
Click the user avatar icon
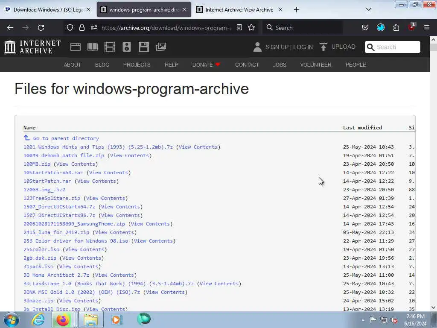pos(257,47)
